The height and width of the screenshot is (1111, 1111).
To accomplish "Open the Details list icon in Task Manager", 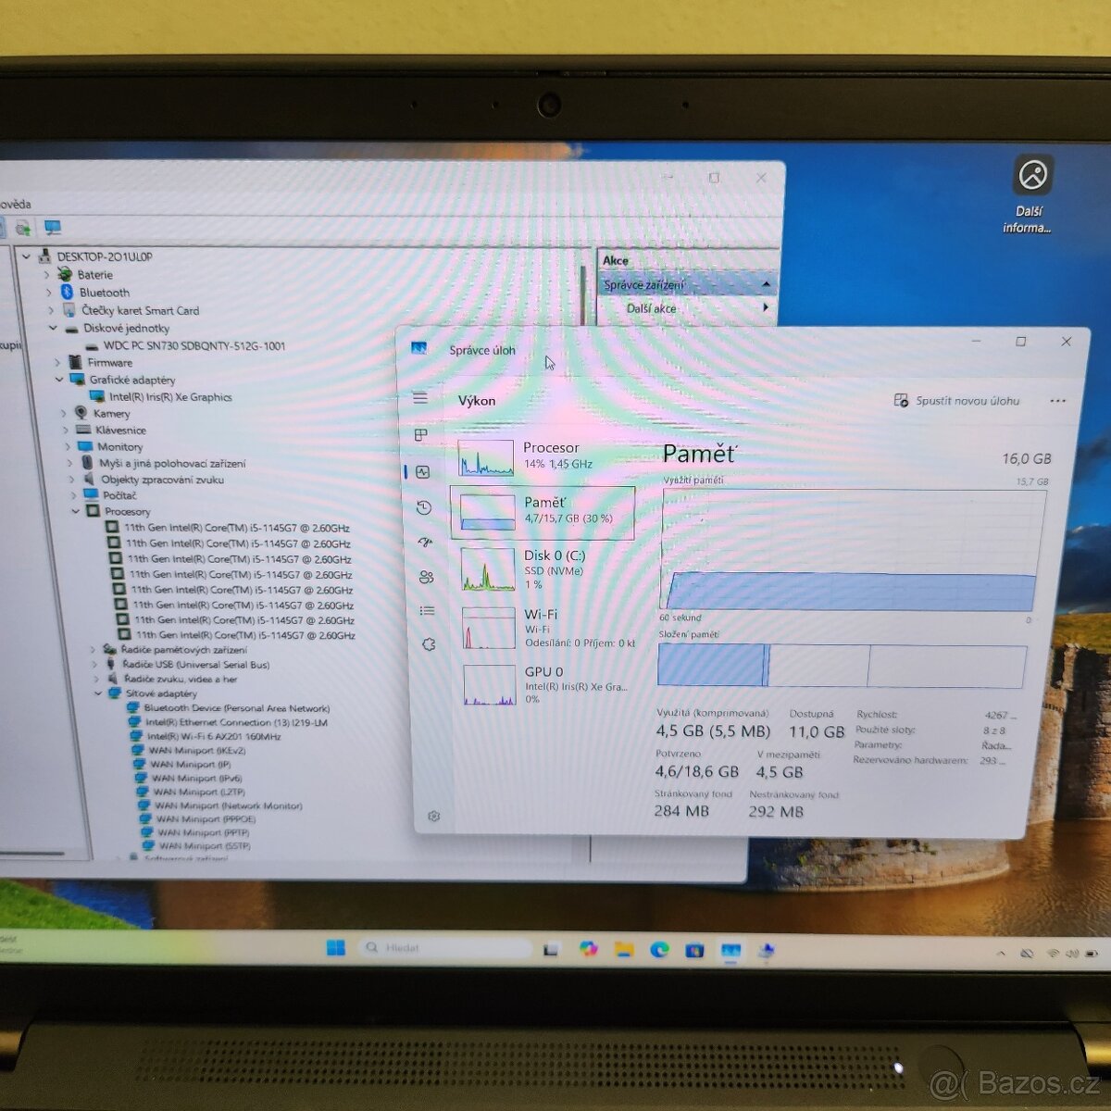I will point(427,610).
